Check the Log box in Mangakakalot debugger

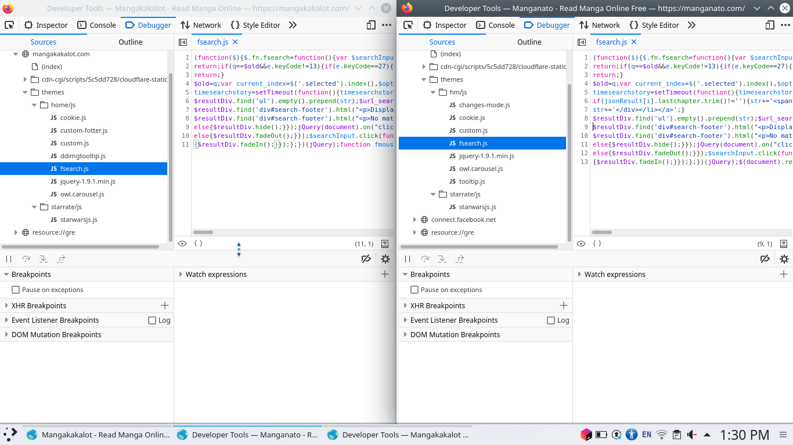152,320
